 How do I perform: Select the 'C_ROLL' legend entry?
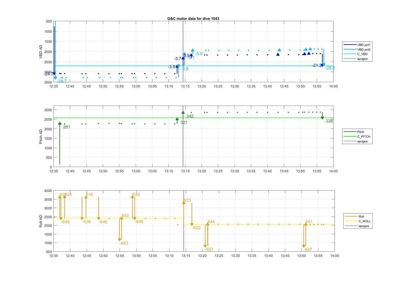358,221
